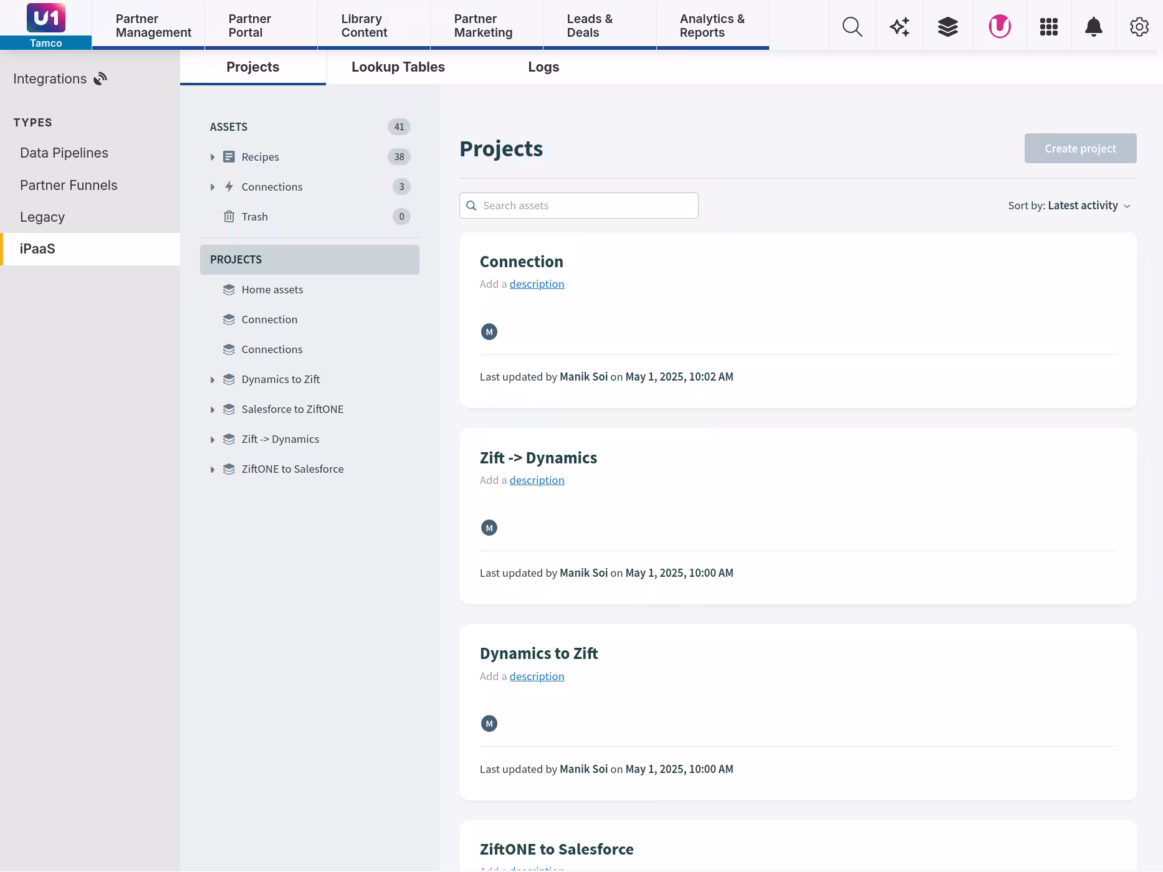Viewport: 1163px width, 872px height.
Task: Click the Integrations signal icon
Action: pyautogui.click(x=100, y=78)
